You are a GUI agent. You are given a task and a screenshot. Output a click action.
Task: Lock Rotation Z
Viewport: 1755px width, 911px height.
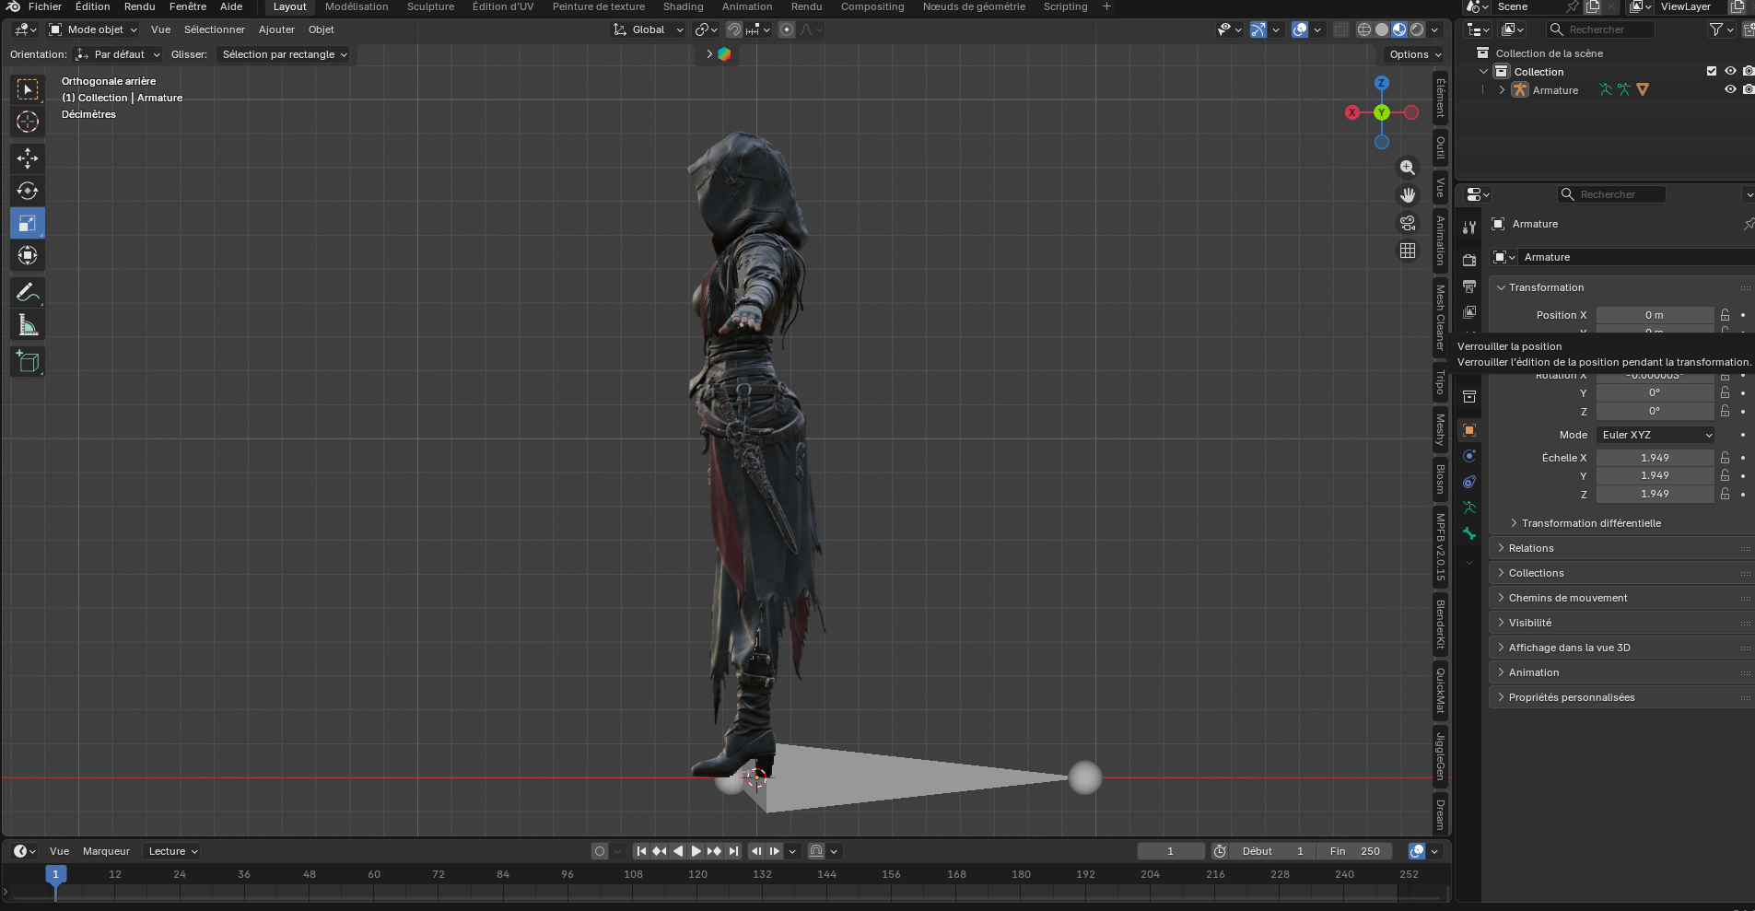click(1726, 411)
